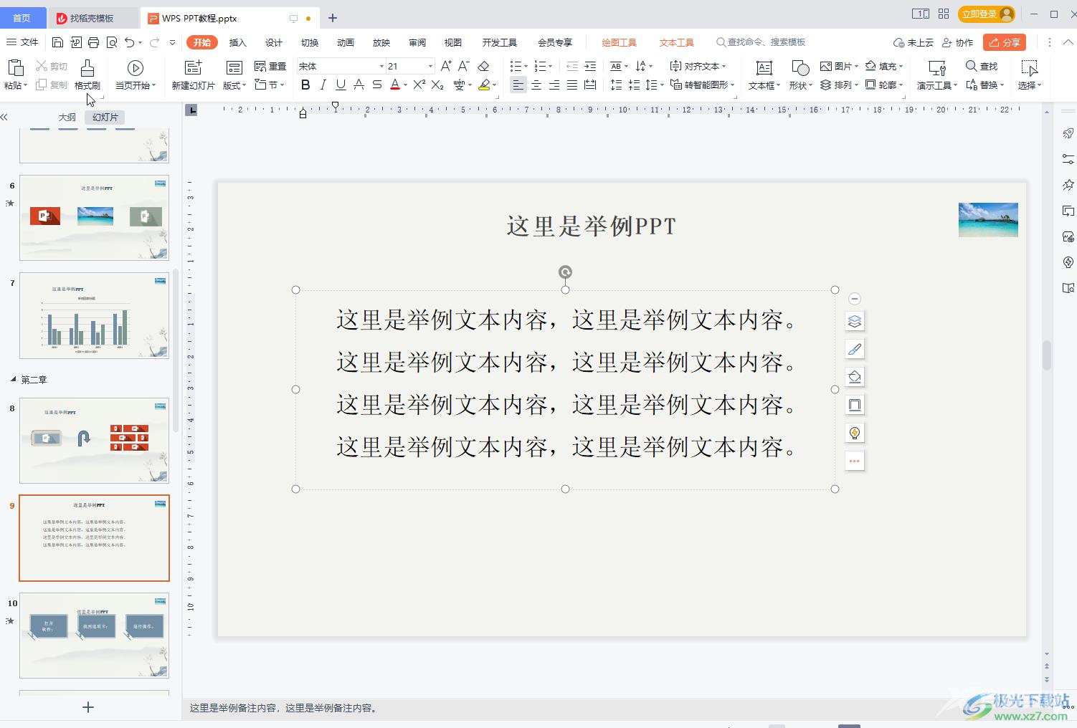This screenshot has height=728, width=1077.
Task: Click the add slide plus button below thumbnails
Action: tap(88, 707)
